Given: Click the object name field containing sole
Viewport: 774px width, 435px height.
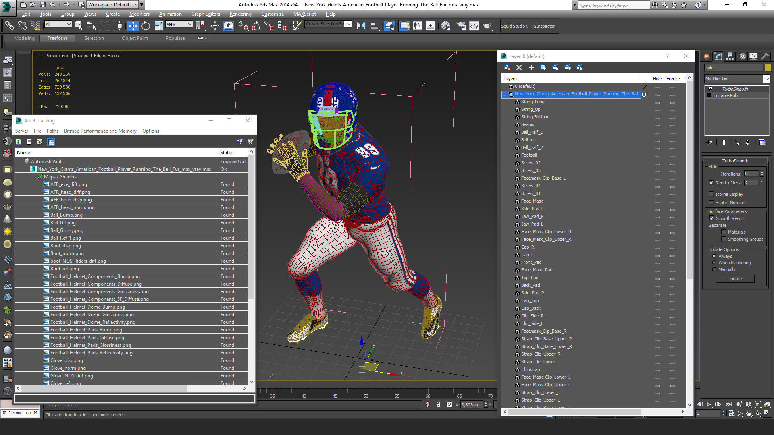Looking at the screenshot, I should (734, 68).
